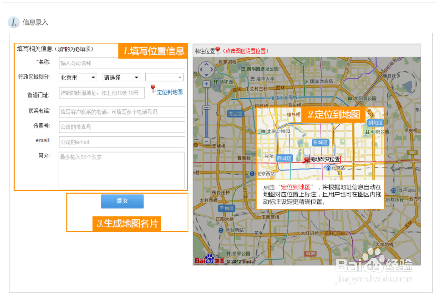Click the 名称 company name input field
The width and height of the screenshot is (437, 294).
[122, 63]
